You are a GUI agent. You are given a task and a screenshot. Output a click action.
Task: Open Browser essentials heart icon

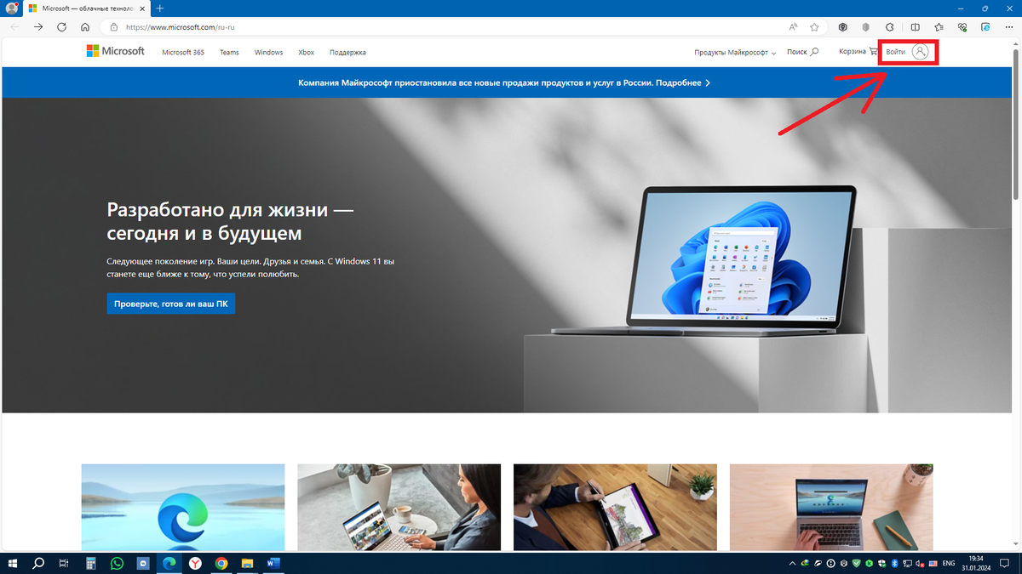click(962, 26)
